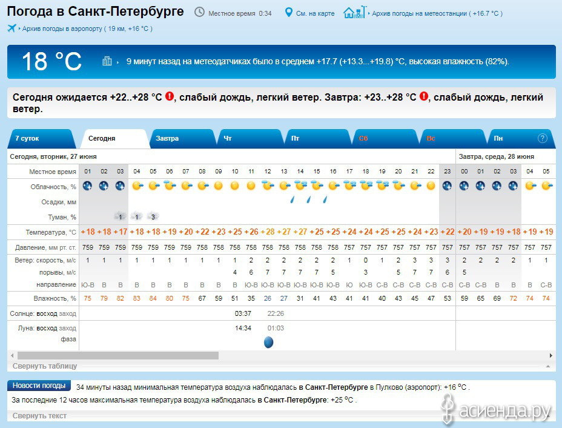The height and width of the screenshot is (428, 562).
Task: Click the clock icon beside local time
Action: pyautogui.click(x=199, y=12)
